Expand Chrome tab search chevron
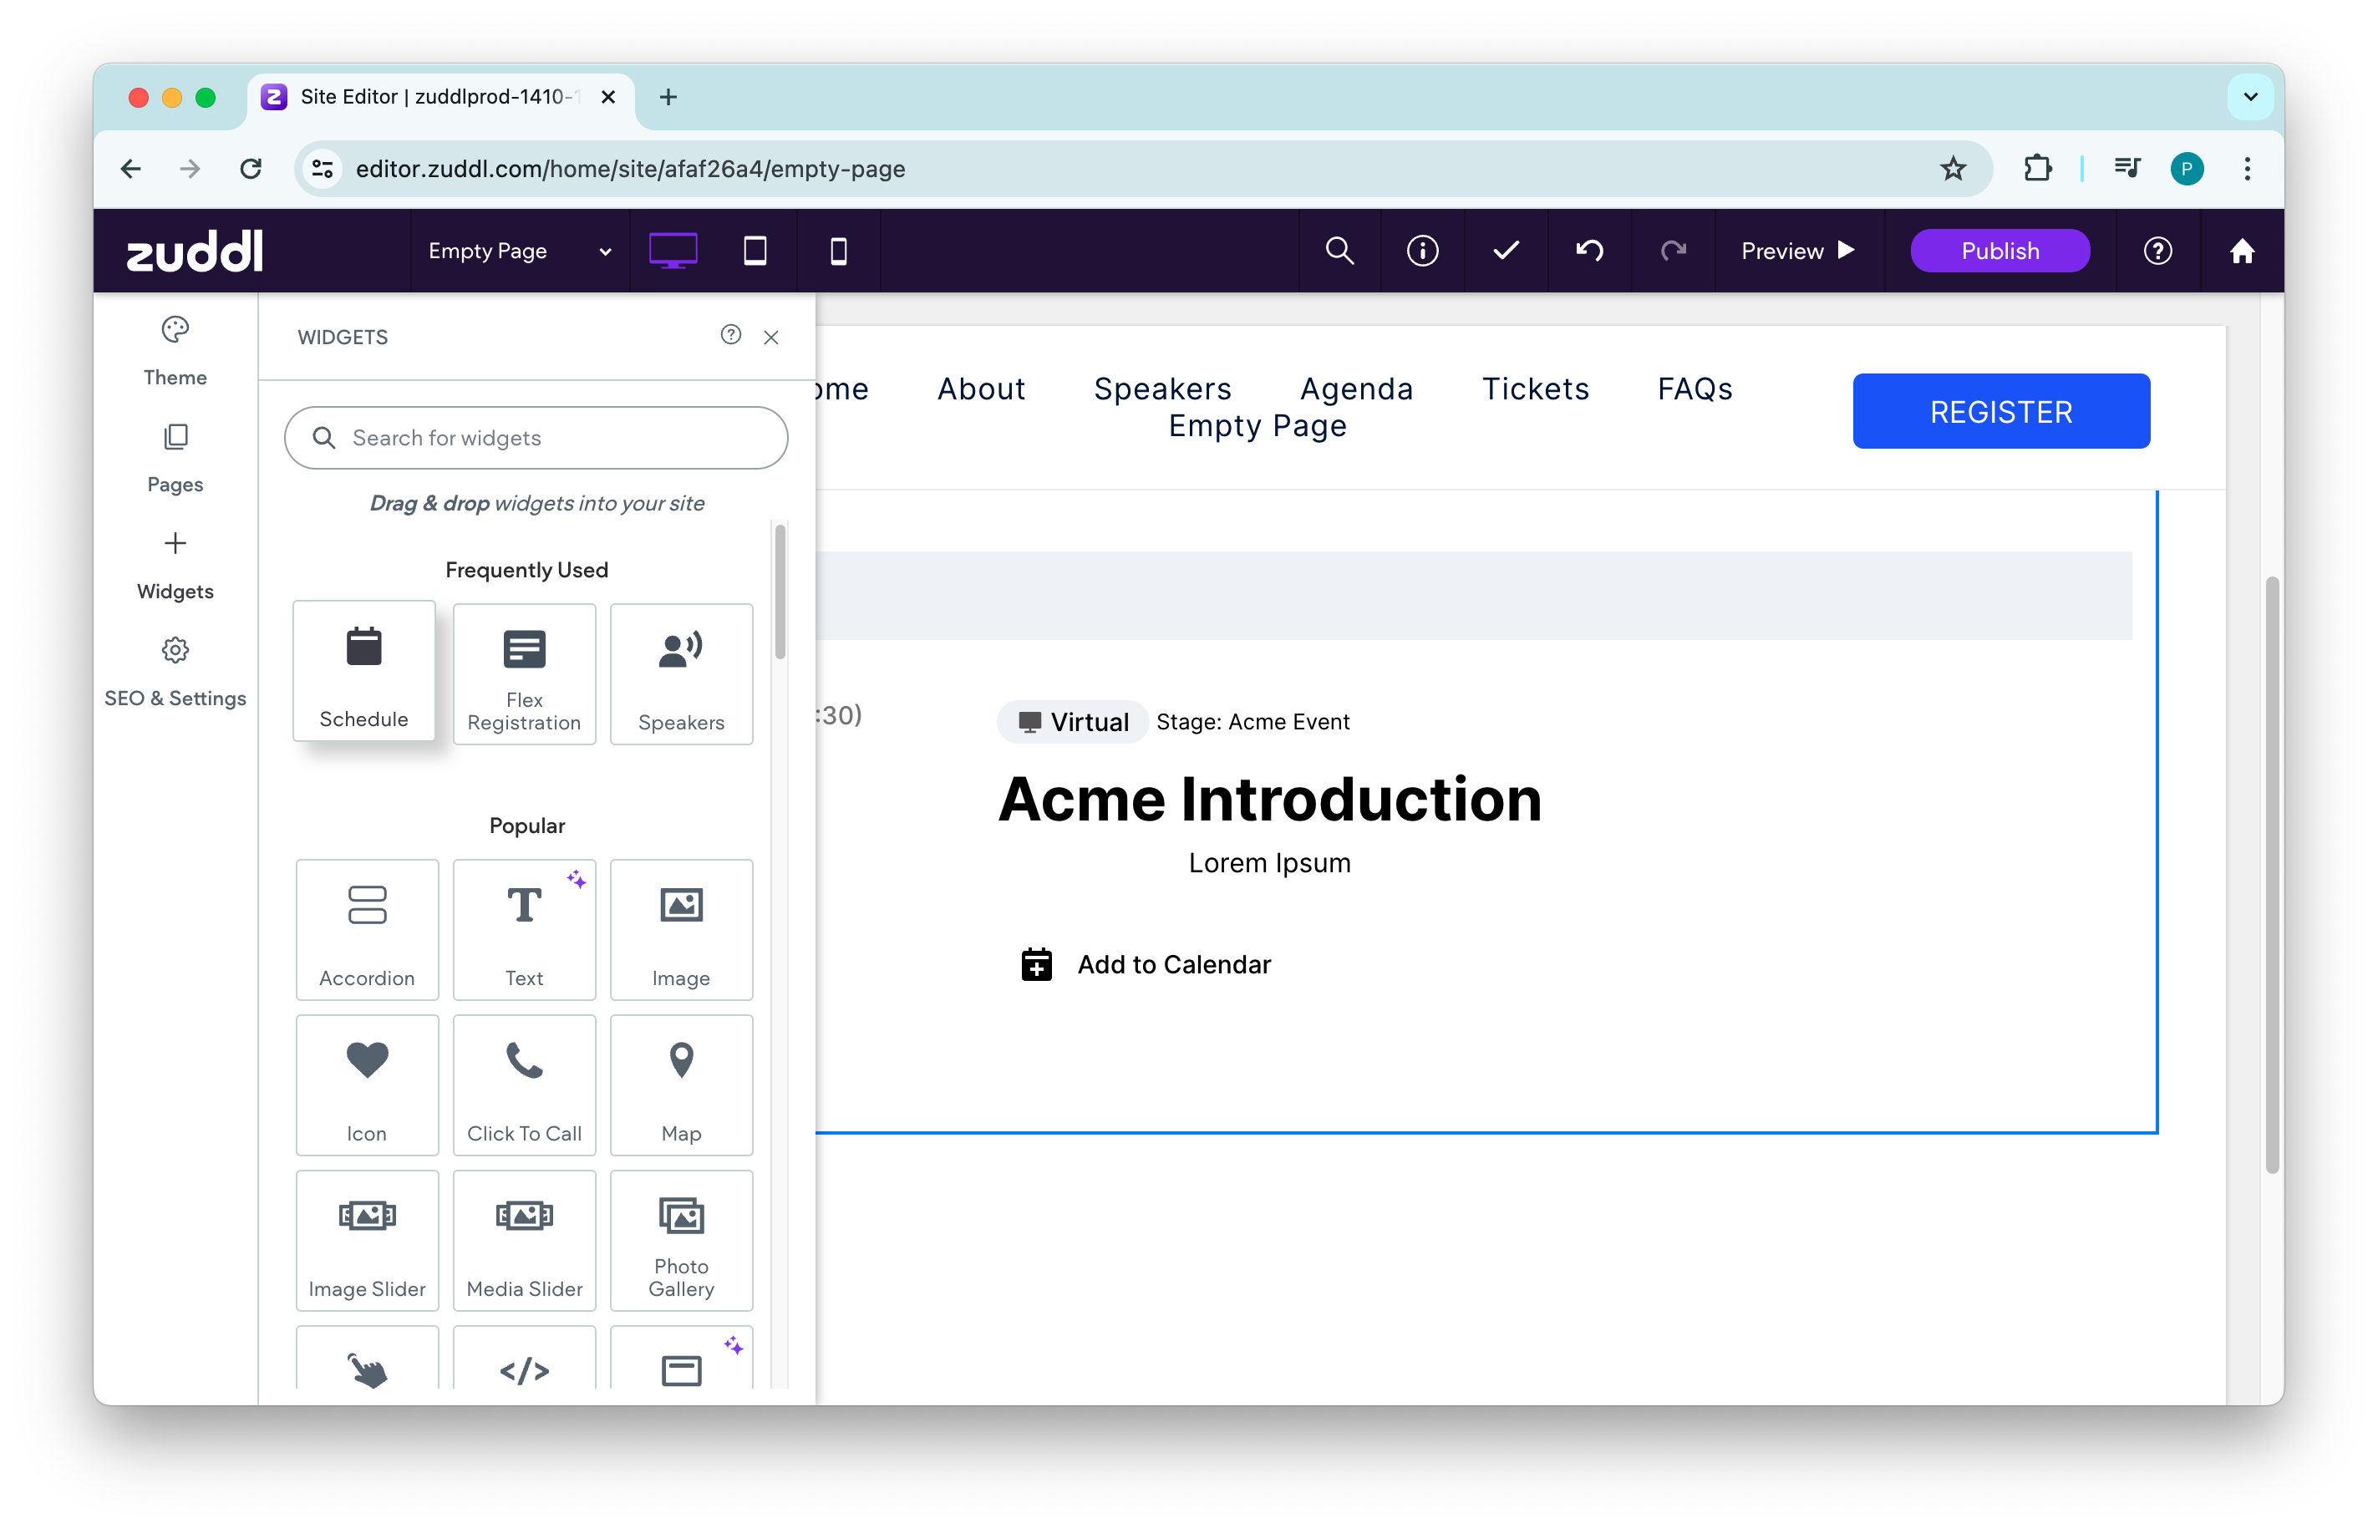 click(x=2250, y=96)
